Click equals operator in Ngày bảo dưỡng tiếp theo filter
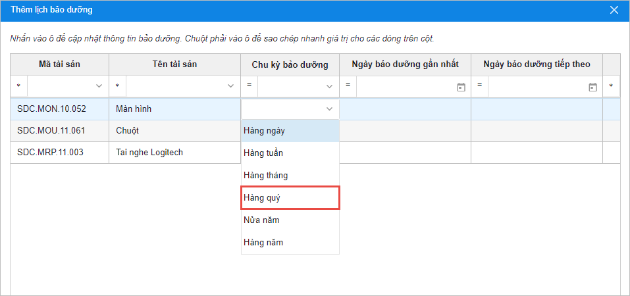This screenshot has height=296, width=630. pos(479,86)
